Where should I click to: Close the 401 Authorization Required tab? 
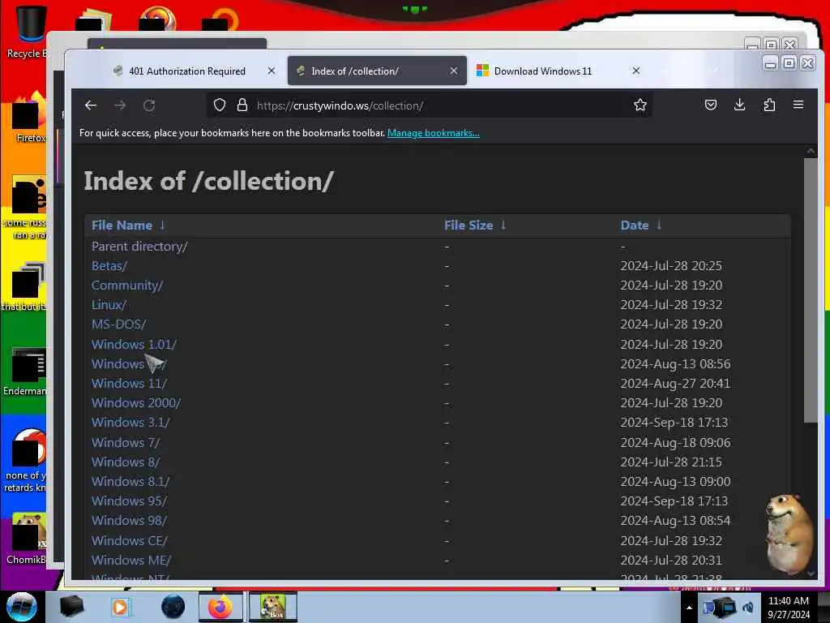point(272,71)
